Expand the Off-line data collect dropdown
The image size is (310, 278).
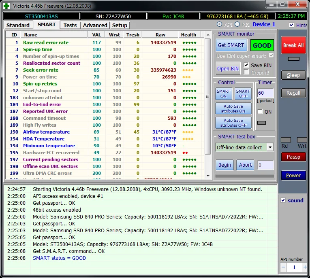pyautogui.click(x=270, y=147)
